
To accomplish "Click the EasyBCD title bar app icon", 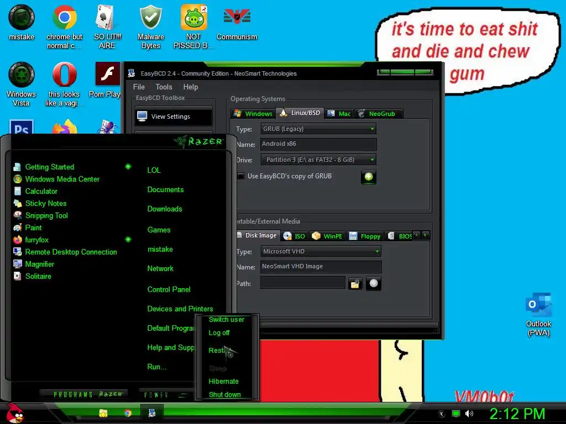I will coord(131,73).
